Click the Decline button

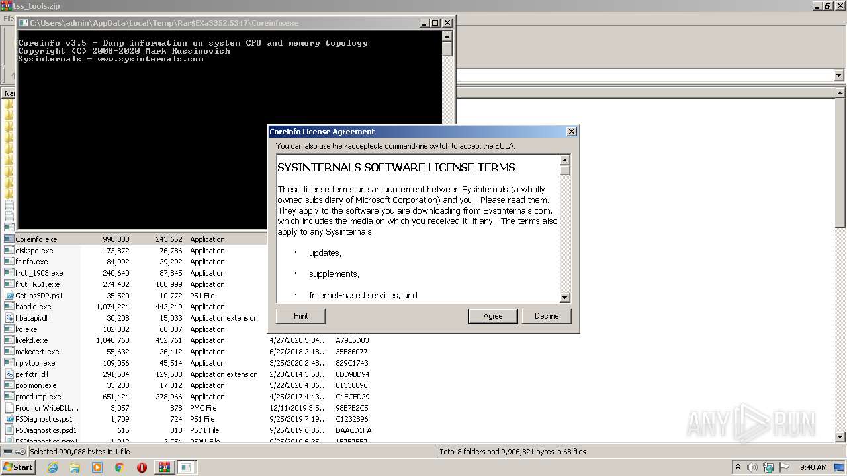(x=547, y=316)
